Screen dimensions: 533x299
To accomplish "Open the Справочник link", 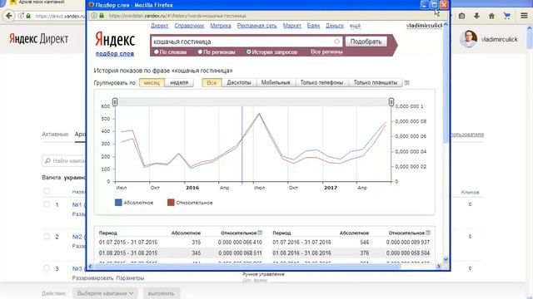I will click(x=189, y=26).
